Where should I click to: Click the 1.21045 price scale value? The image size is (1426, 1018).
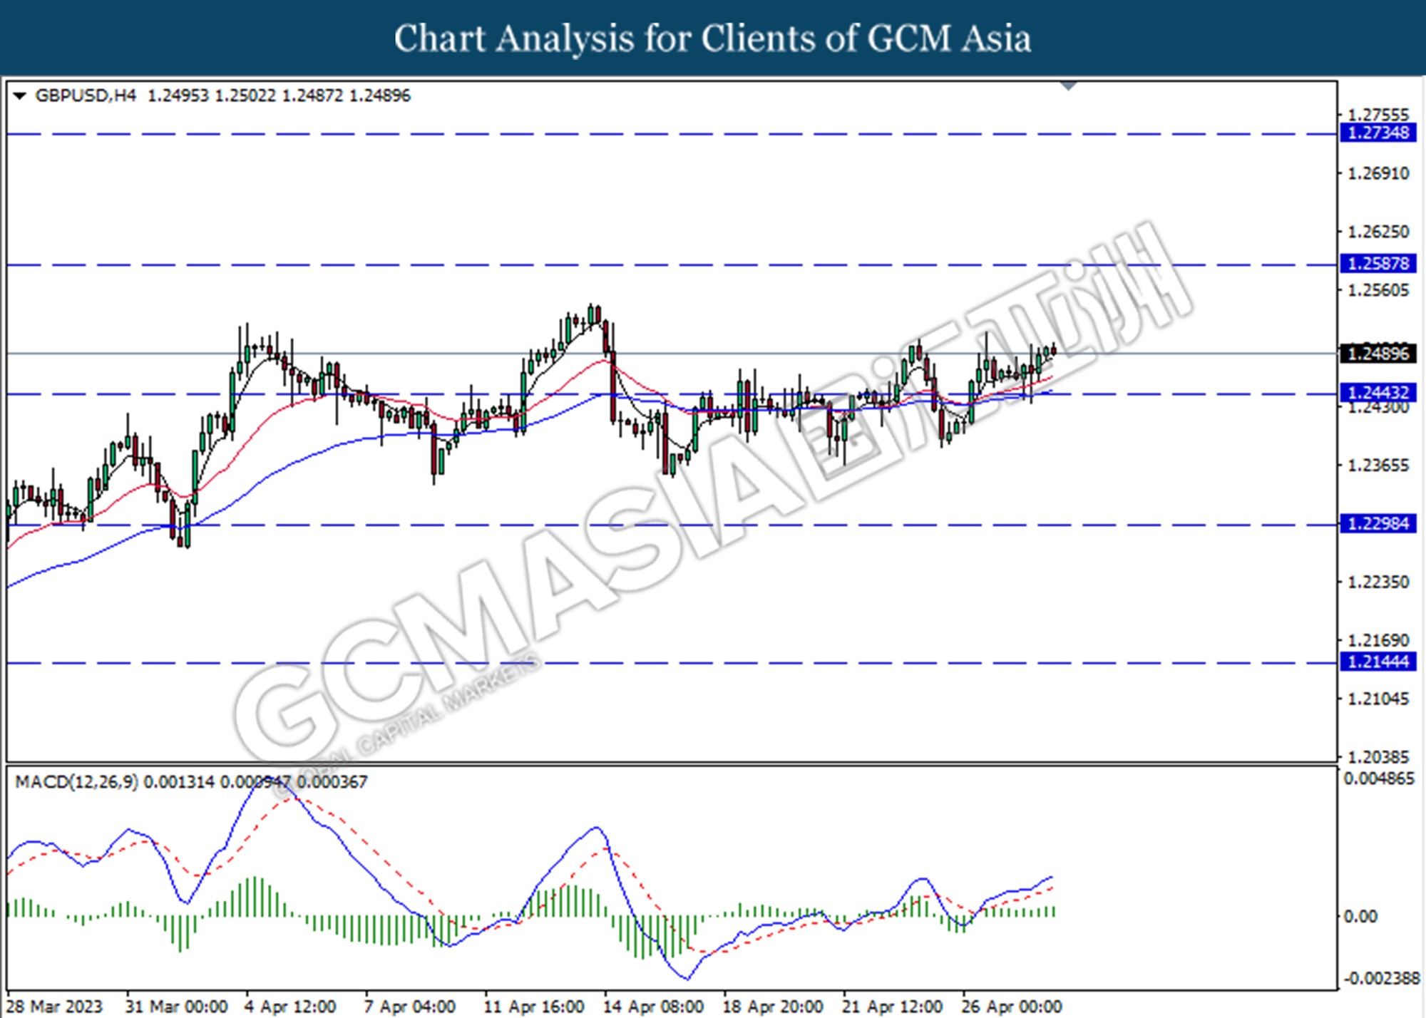pyautogui.click(x=1378, y=699)
